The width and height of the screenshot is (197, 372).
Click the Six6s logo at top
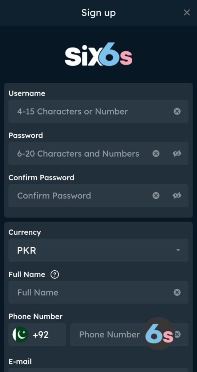98,54
